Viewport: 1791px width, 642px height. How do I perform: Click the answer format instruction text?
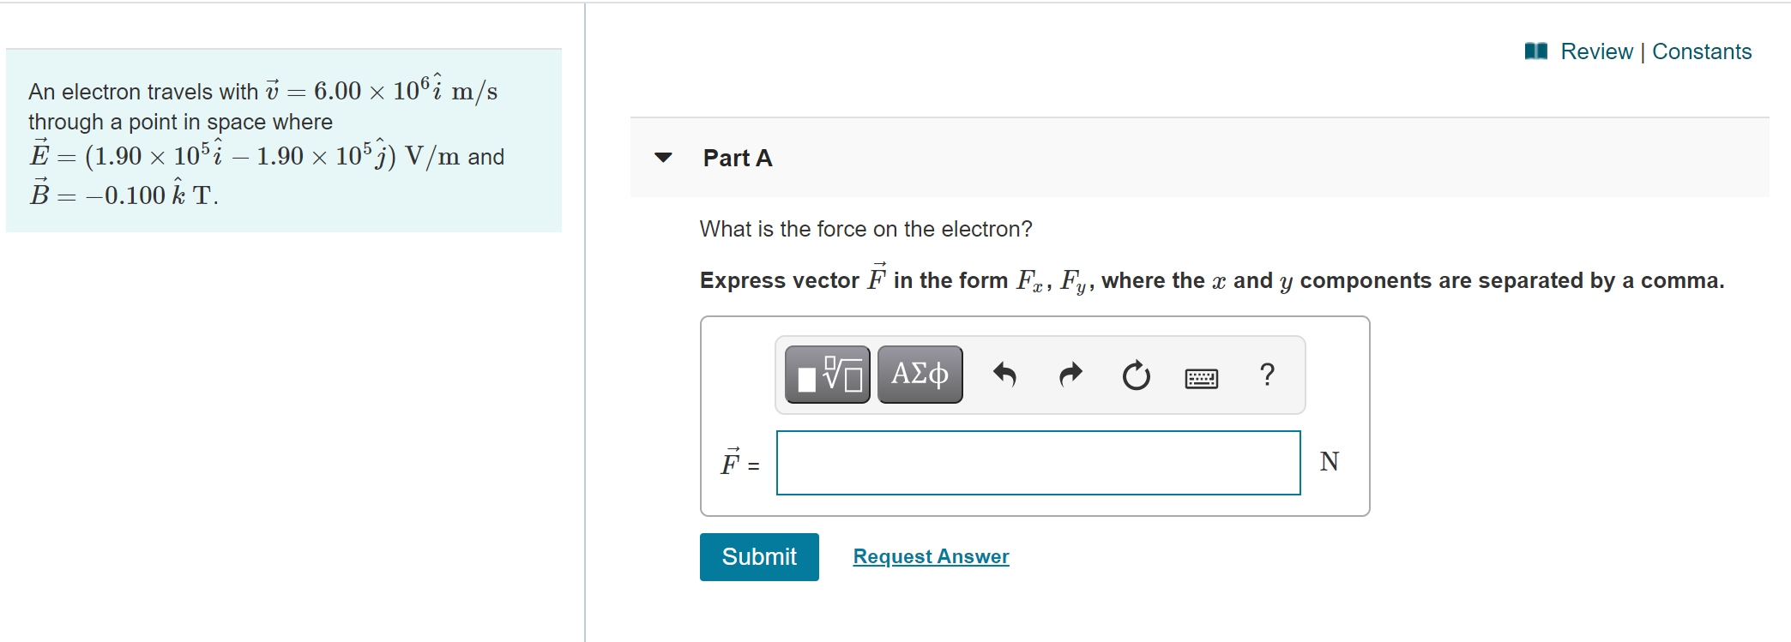[1211, 279]
